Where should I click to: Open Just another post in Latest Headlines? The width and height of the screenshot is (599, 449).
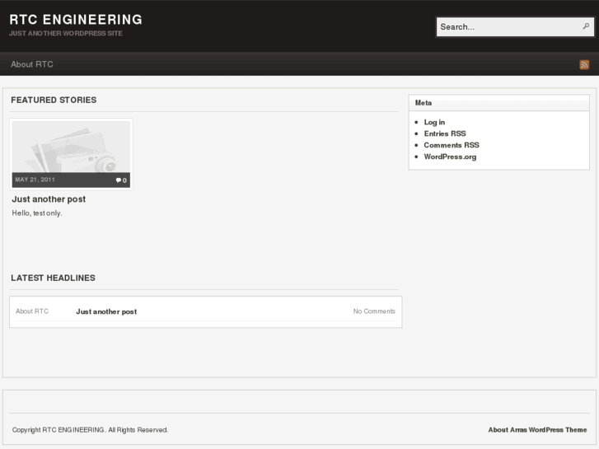[x=106, y=311]
